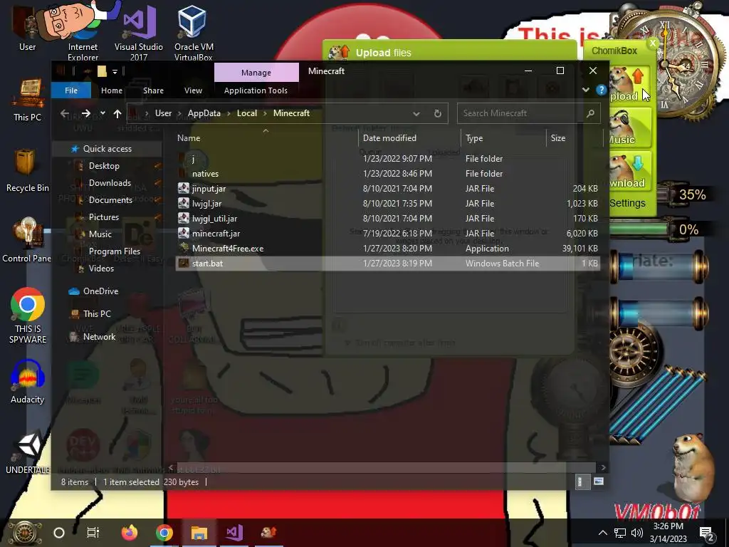729x547 pixels.
Task: Open the File ribbon tab
Action: click(x=71, y=90)
